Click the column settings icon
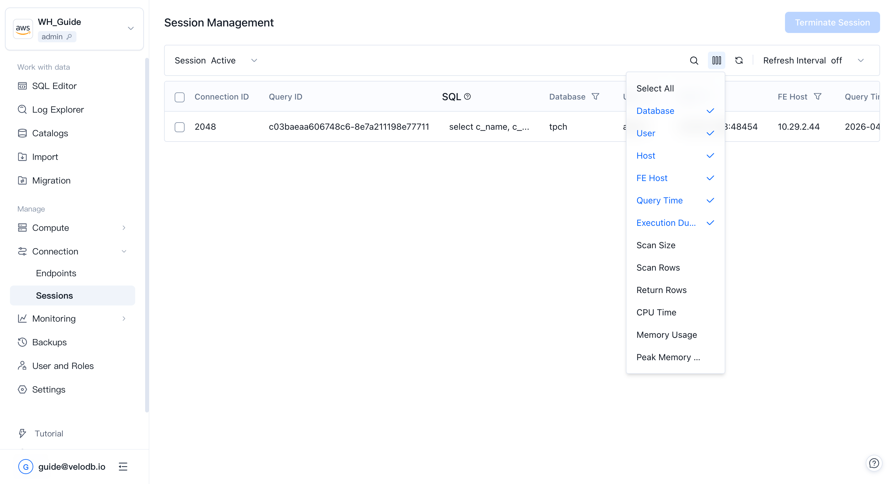Image resolution: width=895 pixels, height=484 pixels. [x=716, y=60]
